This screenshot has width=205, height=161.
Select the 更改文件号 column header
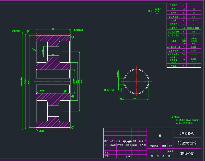click(x=127, y=141)
